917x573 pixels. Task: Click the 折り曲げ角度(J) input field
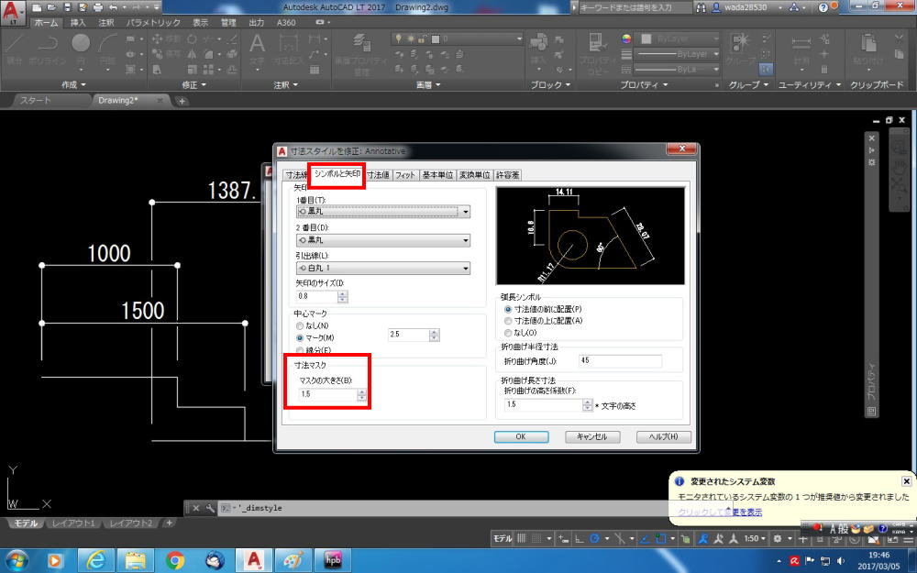(x=620, y=360)
